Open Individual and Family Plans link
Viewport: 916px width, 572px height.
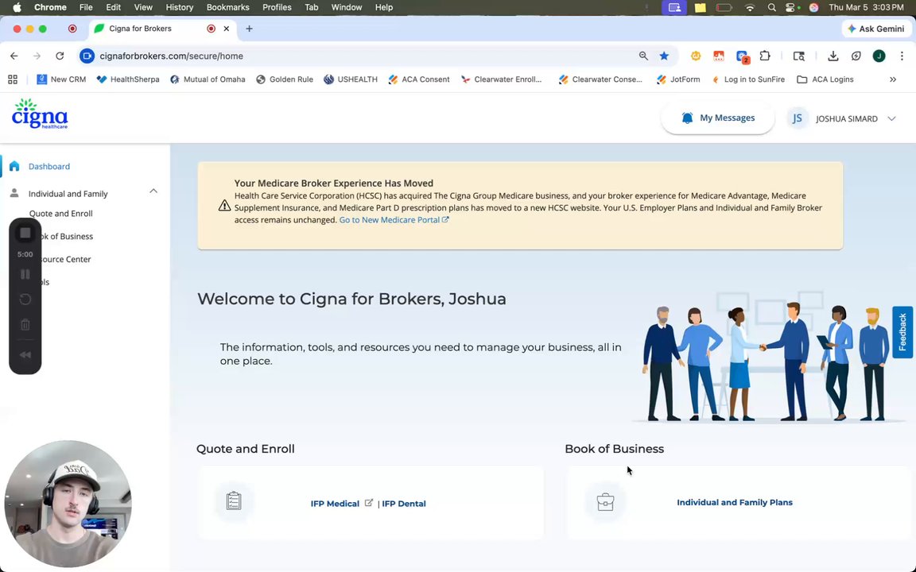click(735, 503)
